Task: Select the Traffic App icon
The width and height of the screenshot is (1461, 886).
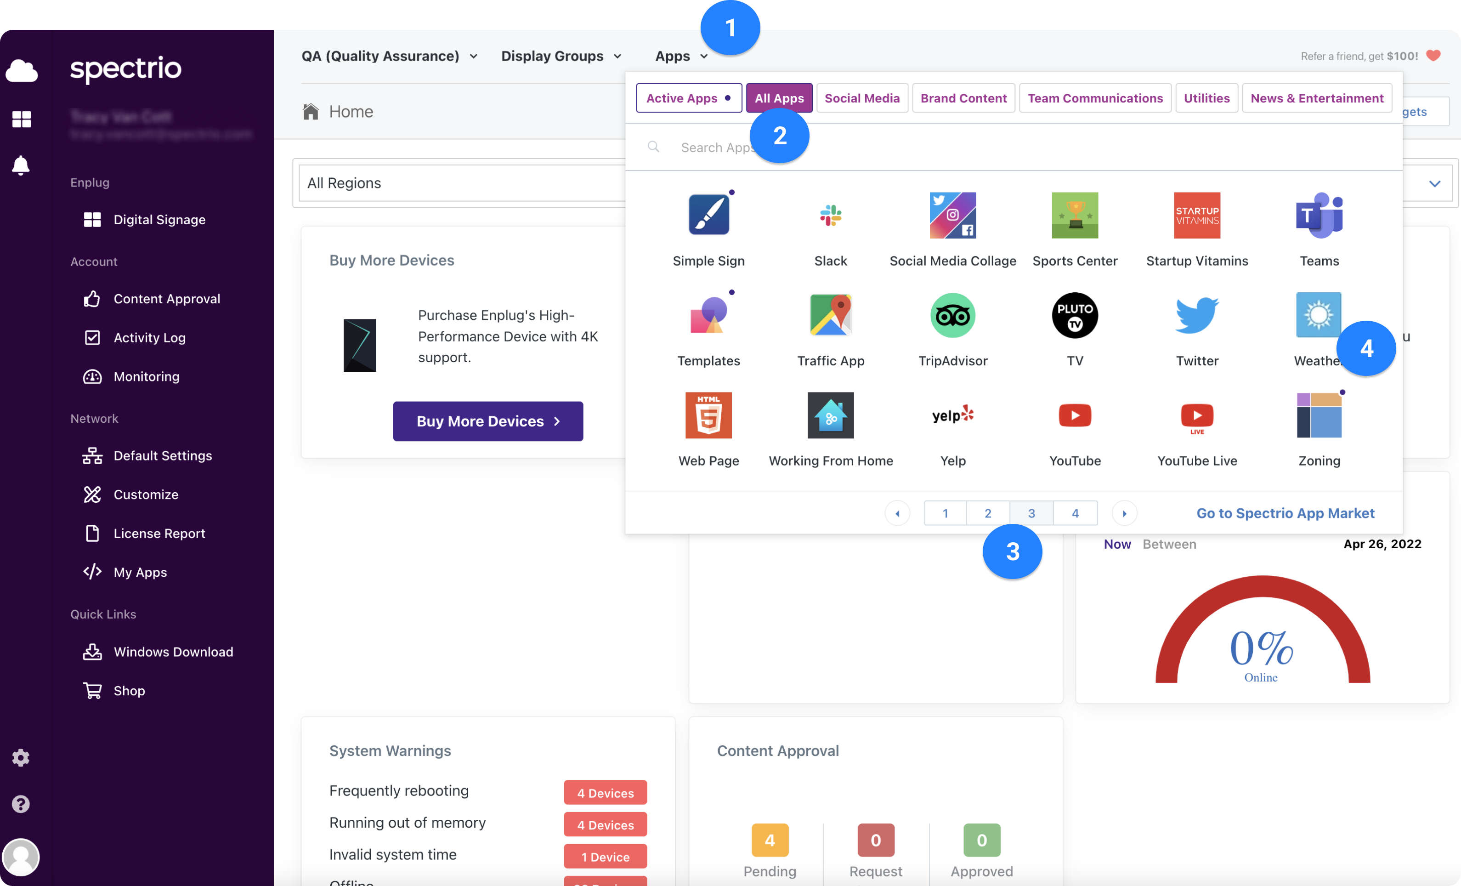Action: pyautogui.click(x=831, y=316)
